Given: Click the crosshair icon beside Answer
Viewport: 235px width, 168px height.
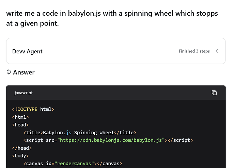Looking at the screenshot, I should point(9,72).
